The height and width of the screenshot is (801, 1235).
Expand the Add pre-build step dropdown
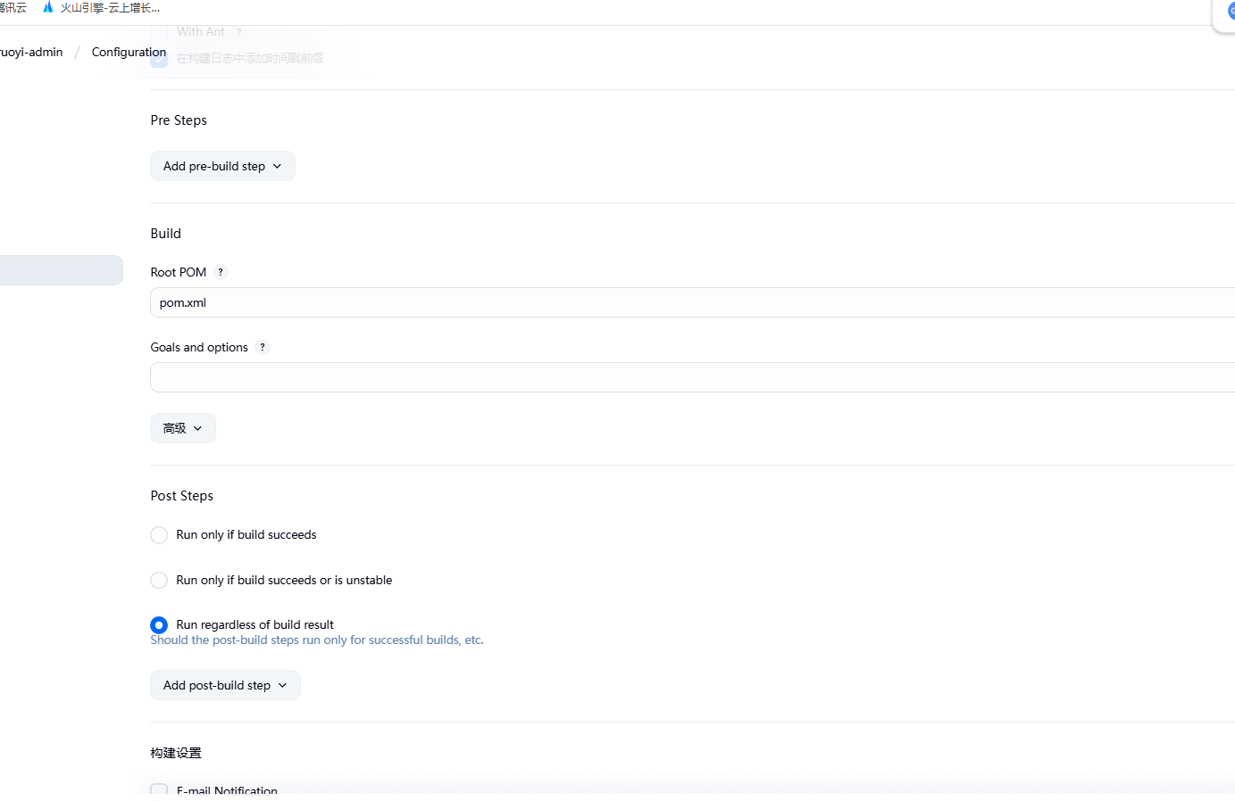[222, 166]
